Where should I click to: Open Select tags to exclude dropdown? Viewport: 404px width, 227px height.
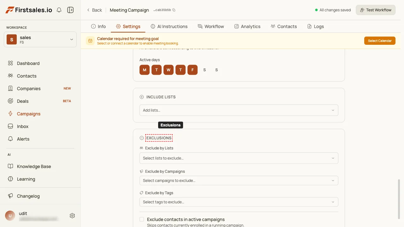[239, 202]
